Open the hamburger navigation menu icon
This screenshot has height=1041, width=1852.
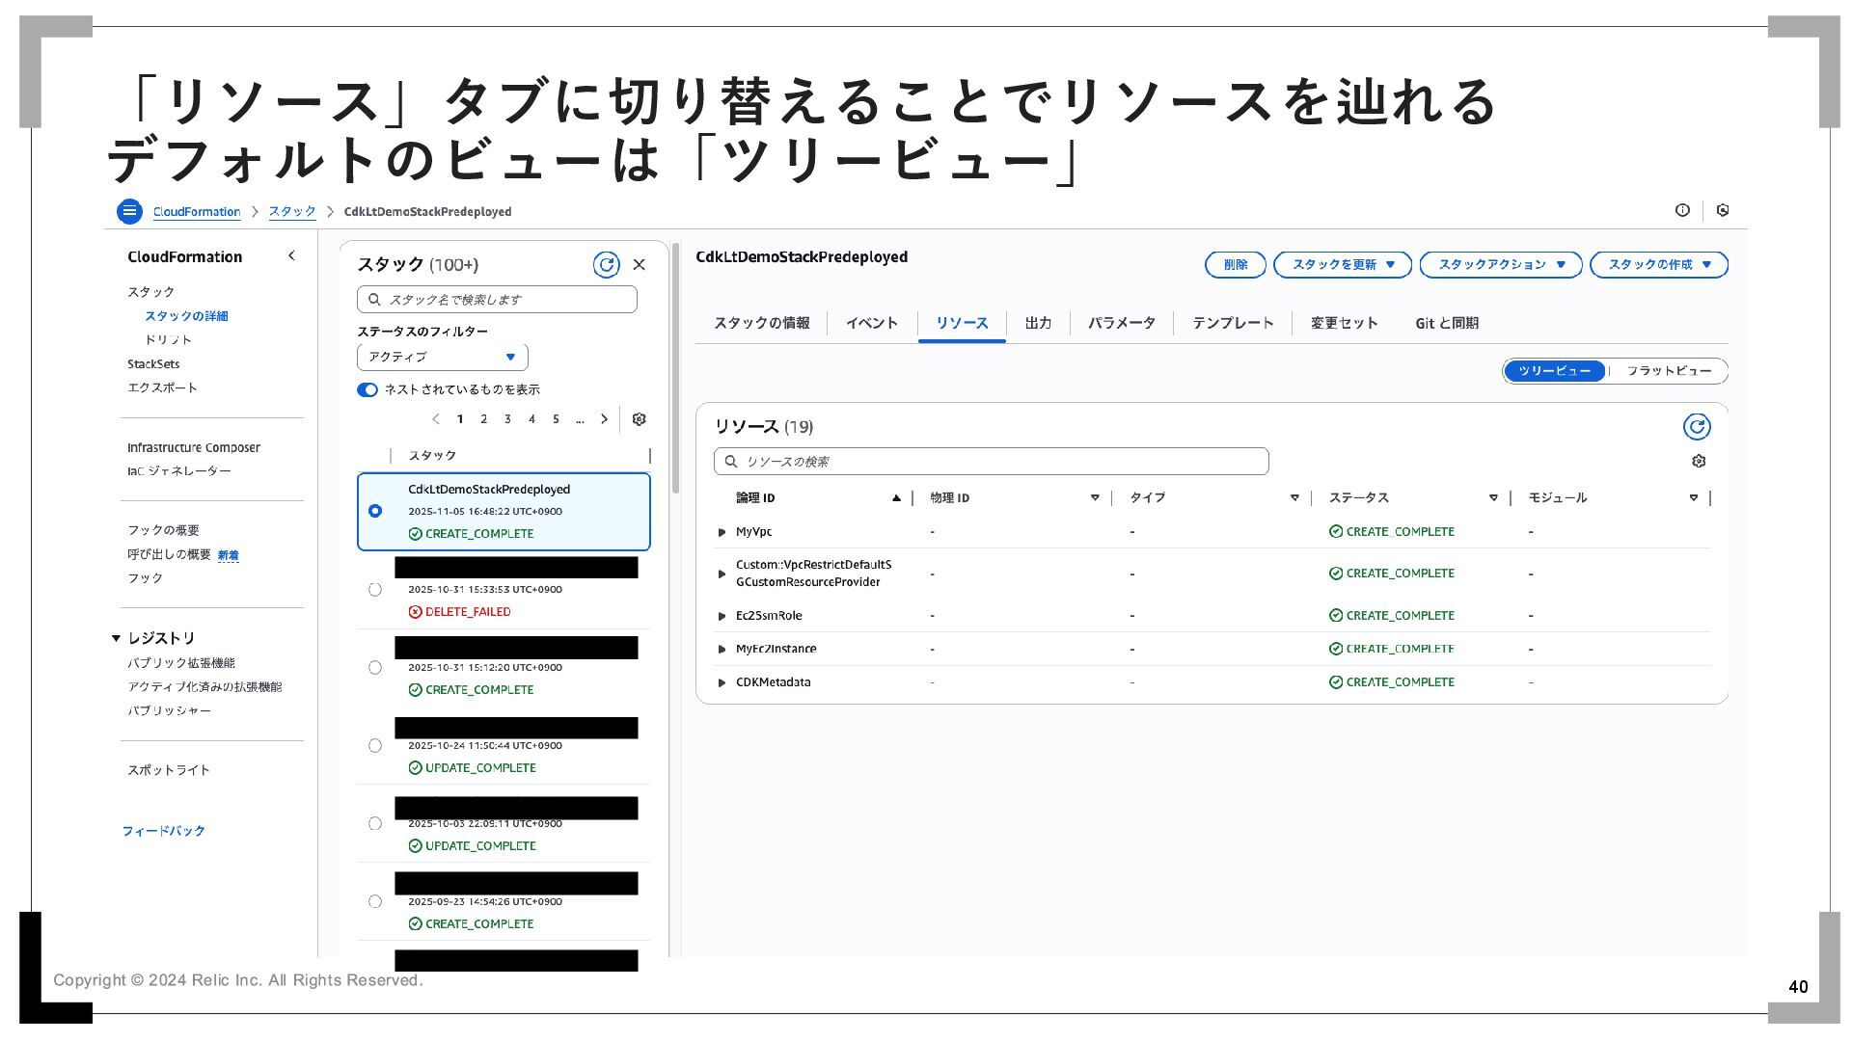[129, 211]
